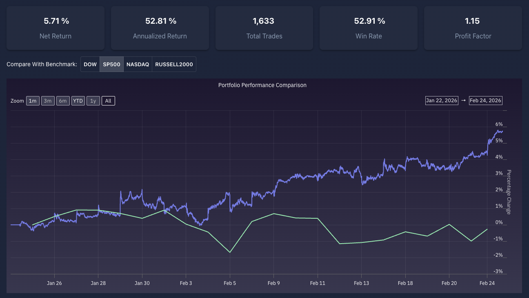529x298 pixels.
Task: Click the Net Return stat card
Action: 56,28
